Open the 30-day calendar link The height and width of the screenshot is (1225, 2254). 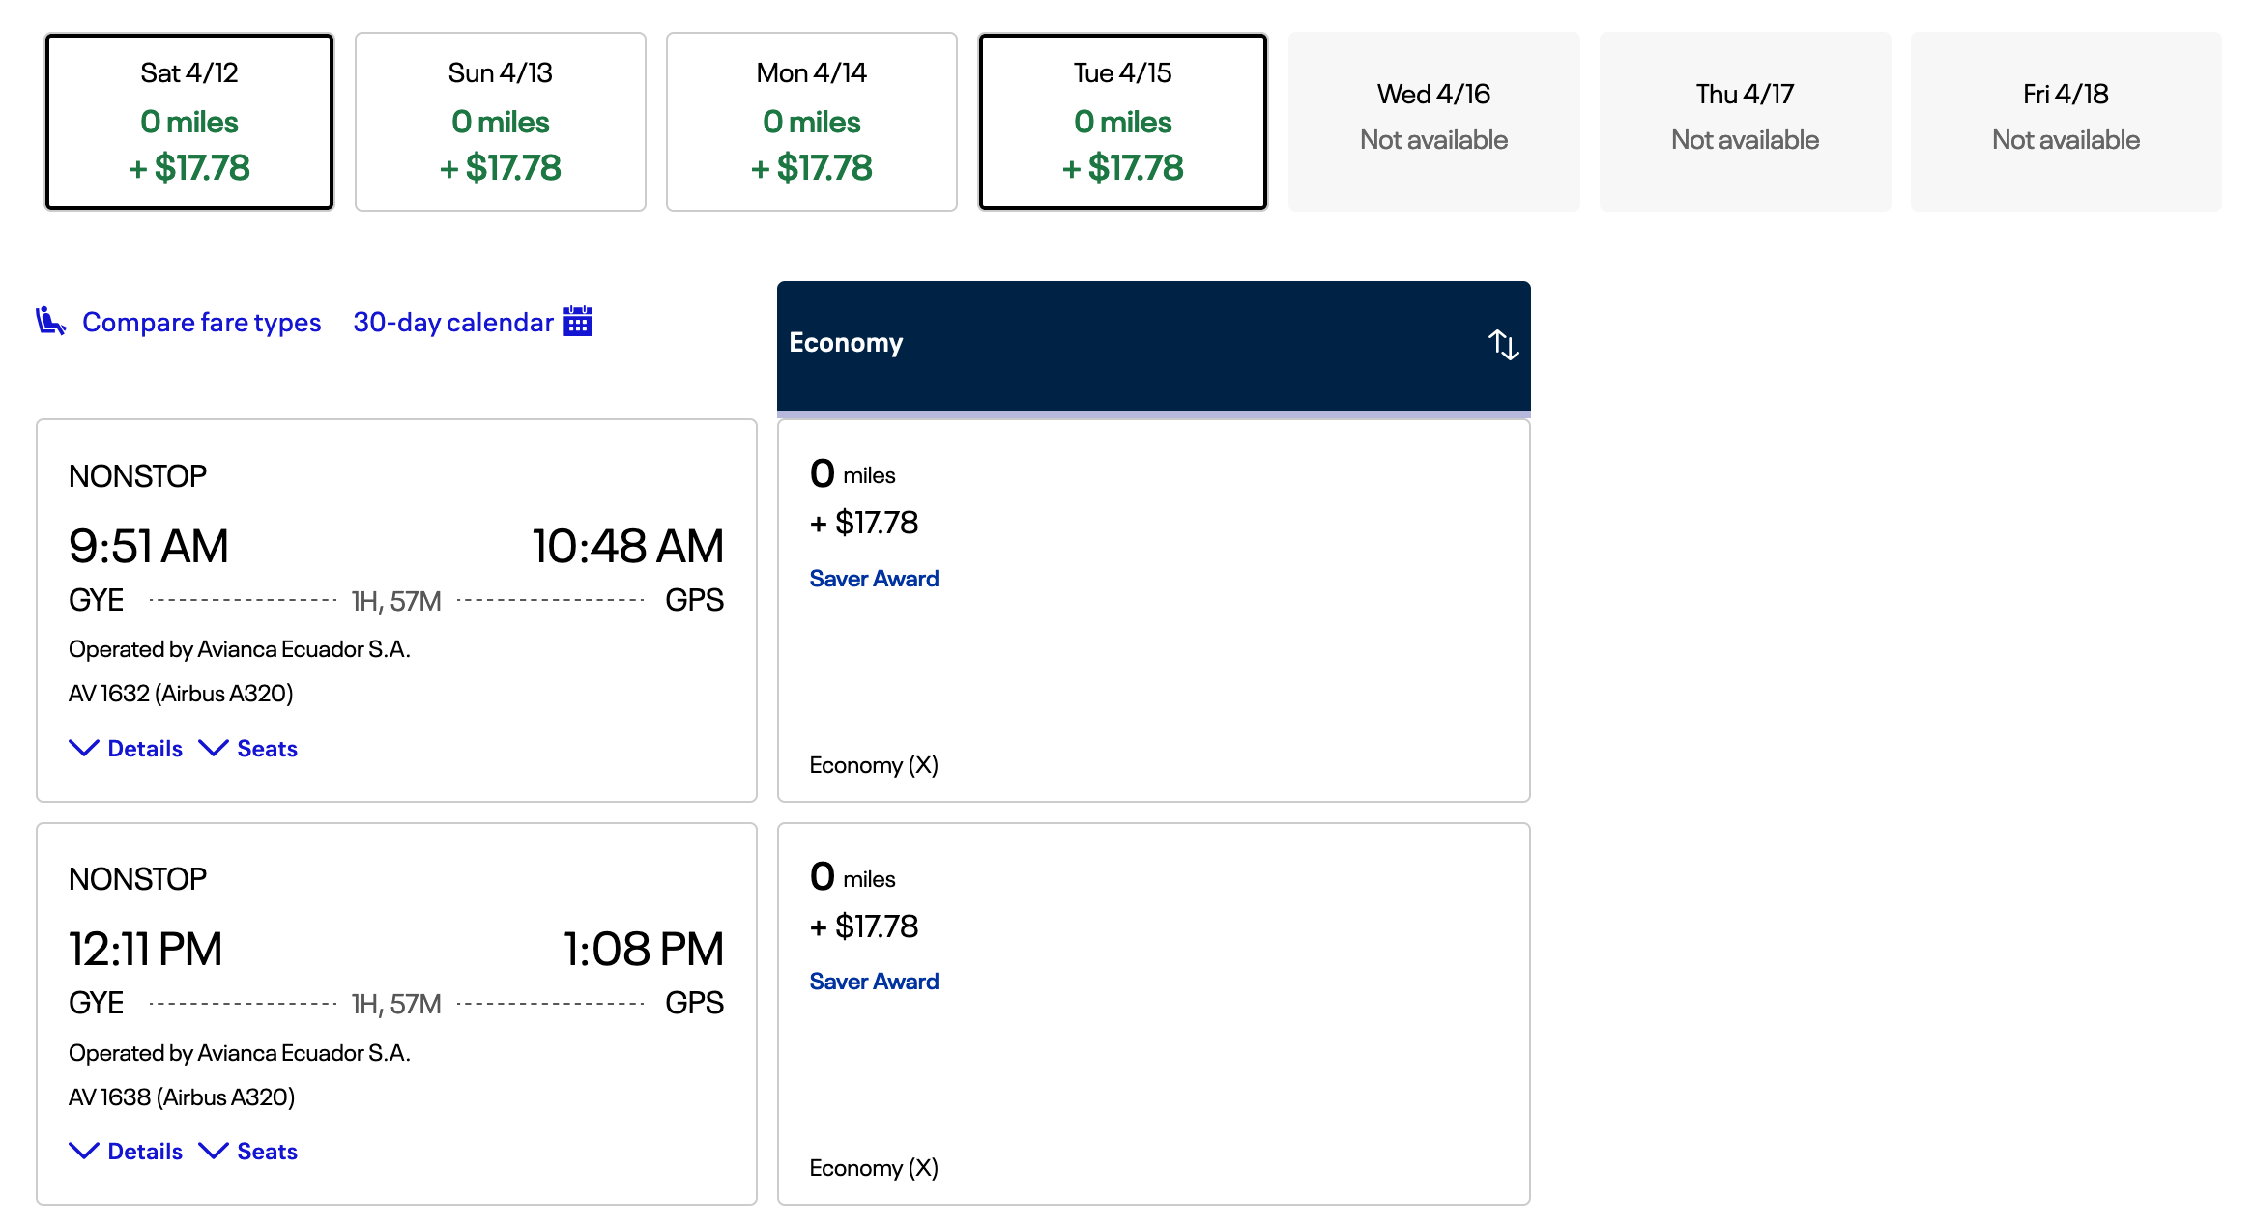click(x=452, y=322)
